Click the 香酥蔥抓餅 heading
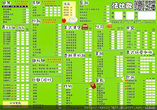 [x=75, y=55]
